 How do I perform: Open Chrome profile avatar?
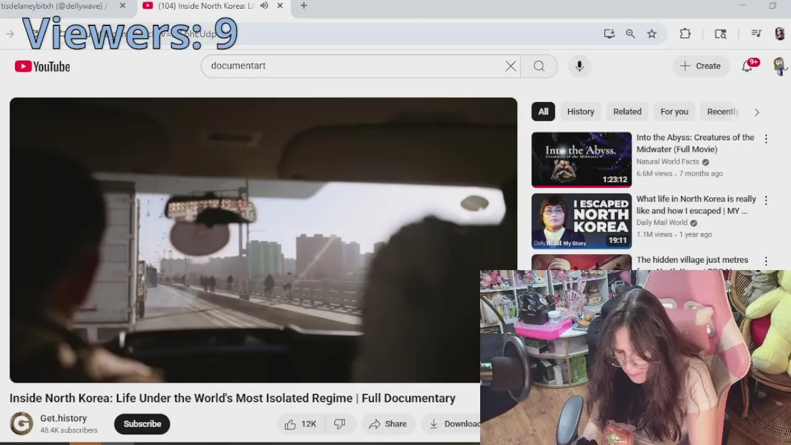click(779, 34)
